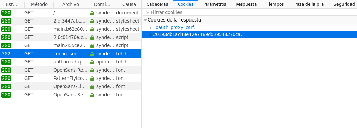Click the lock icon of OpenSans-Se font row
Screen dimensions: 357x128
tap(92, 95)
